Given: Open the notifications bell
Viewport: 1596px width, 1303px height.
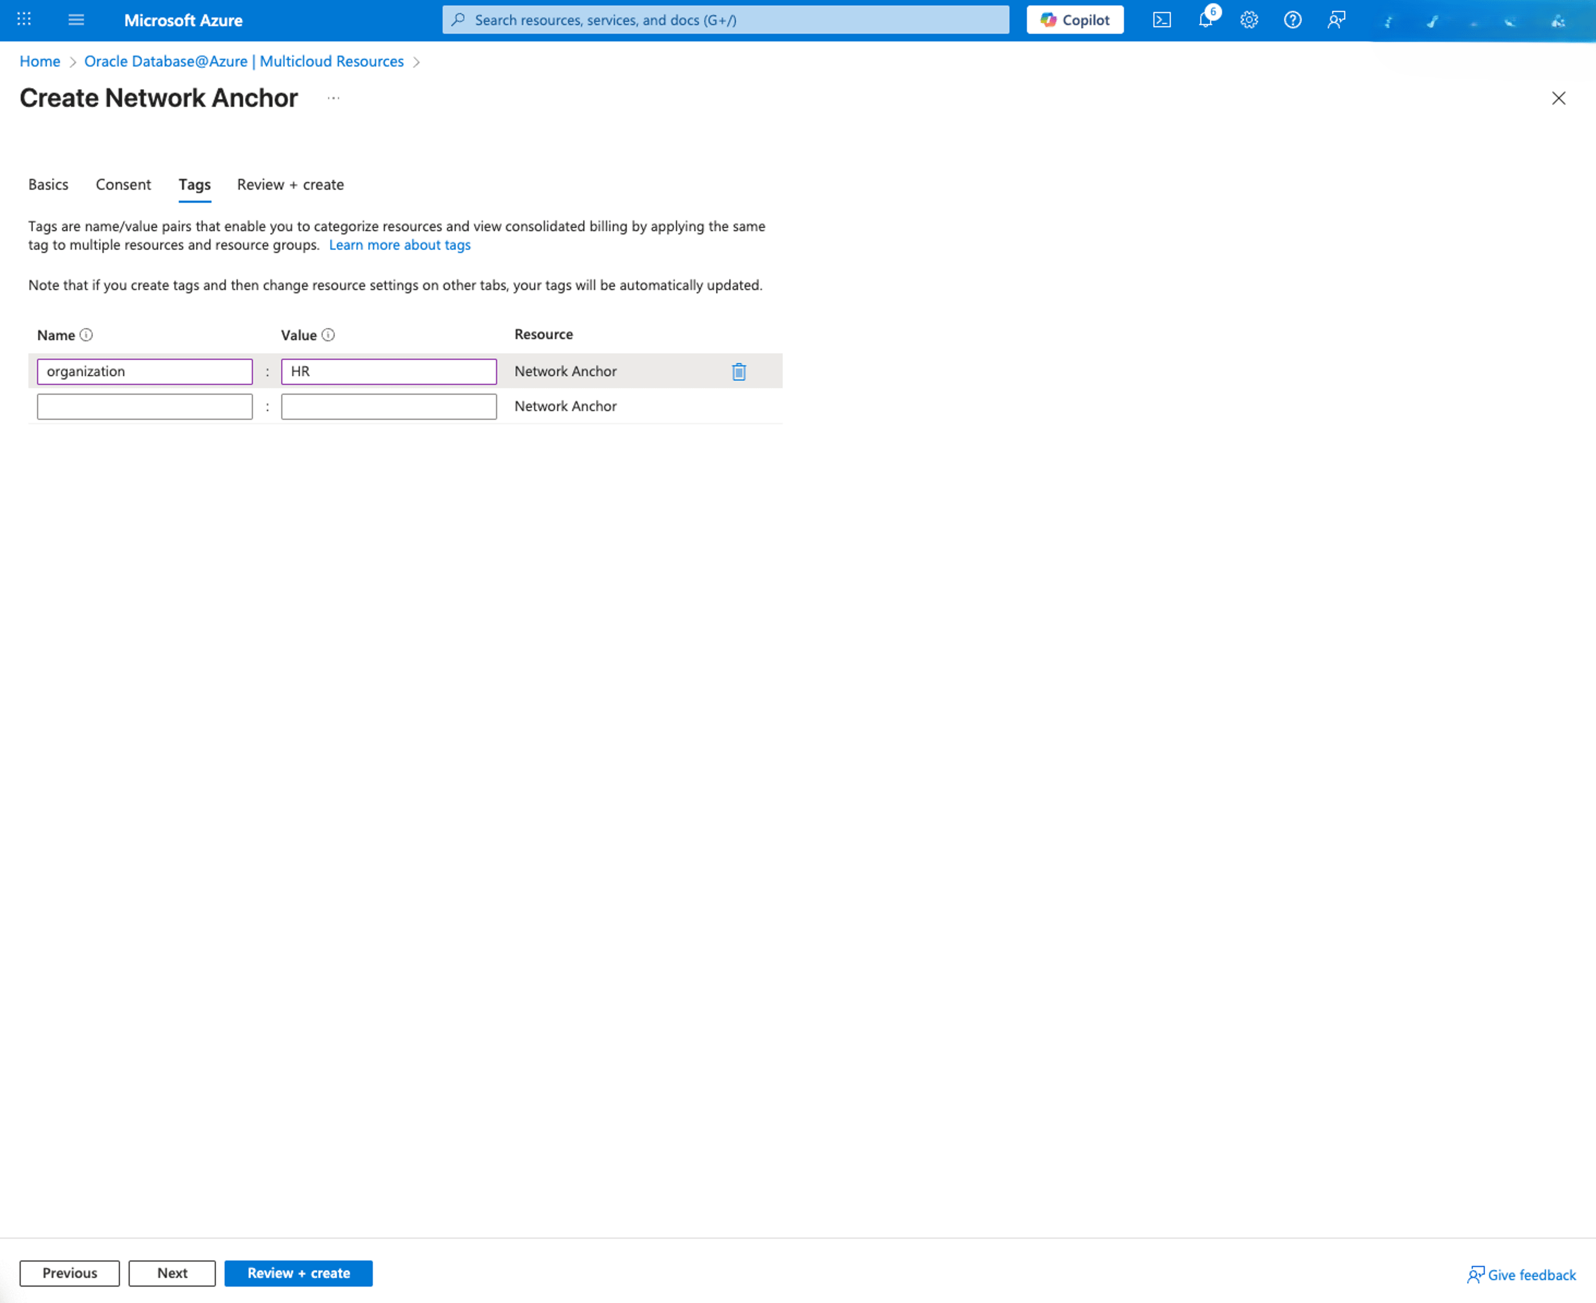Looking at the screenshot, I should pos(1205,20).
